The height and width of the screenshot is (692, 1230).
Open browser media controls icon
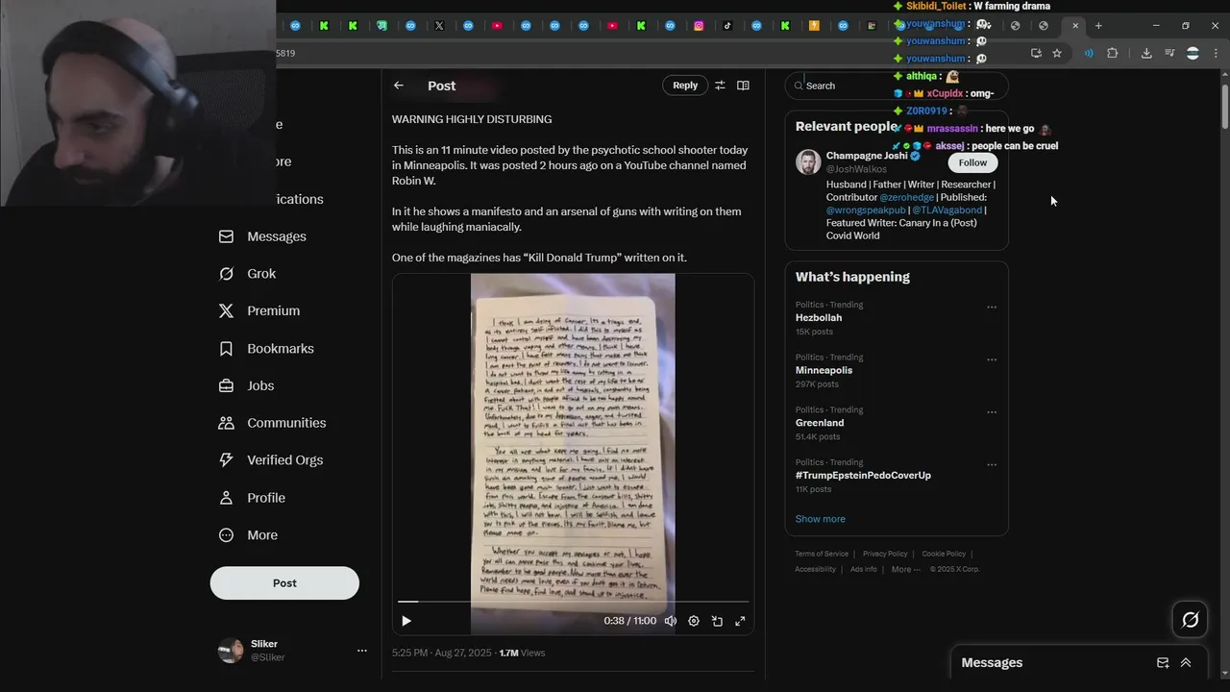point(1169,53)
